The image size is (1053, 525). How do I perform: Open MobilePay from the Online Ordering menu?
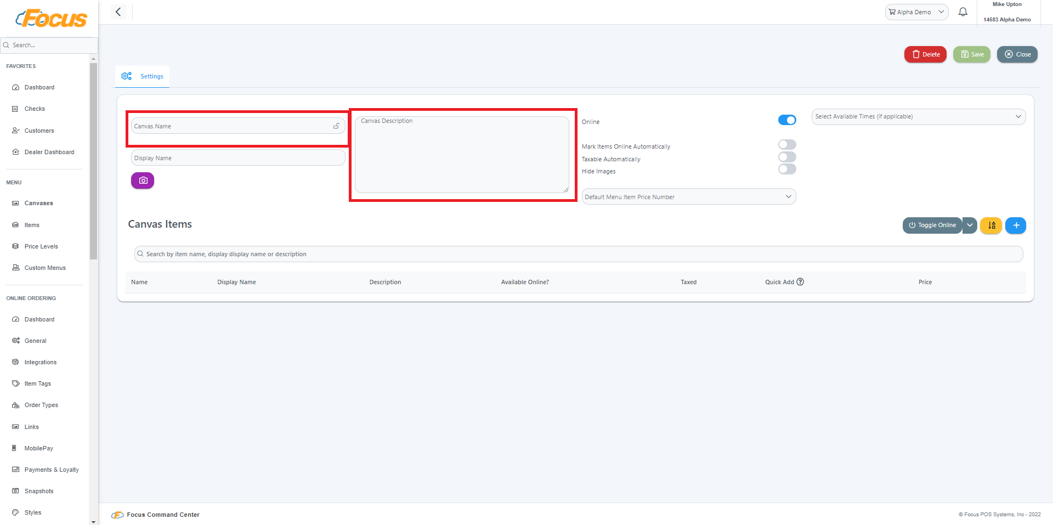pos(38,448)
